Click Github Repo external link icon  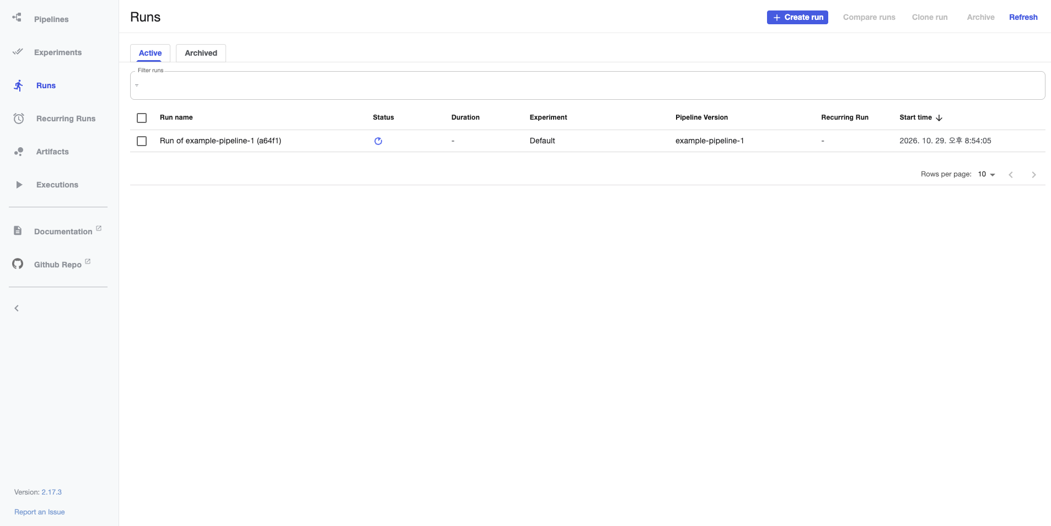pos(88,261)
